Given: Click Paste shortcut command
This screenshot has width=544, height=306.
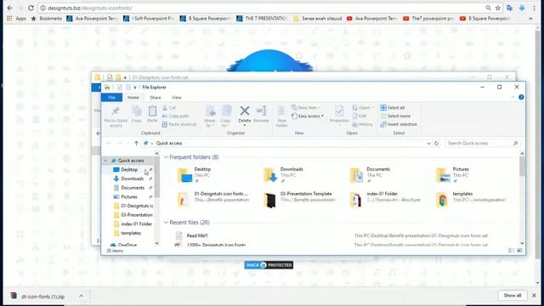Looking at the screenshot, I should pos(179,124).
